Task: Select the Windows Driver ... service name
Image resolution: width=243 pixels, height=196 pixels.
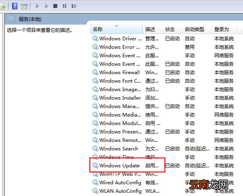Action: (120, 39)
